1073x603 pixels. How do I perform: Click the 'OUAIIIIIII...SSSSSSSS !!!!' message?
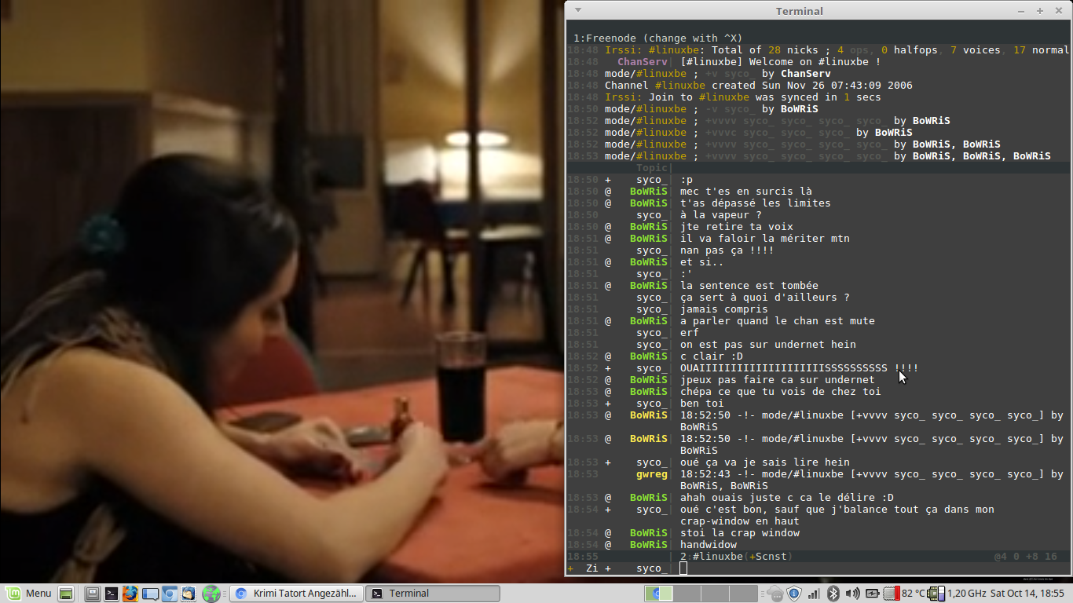click(800, 367)
